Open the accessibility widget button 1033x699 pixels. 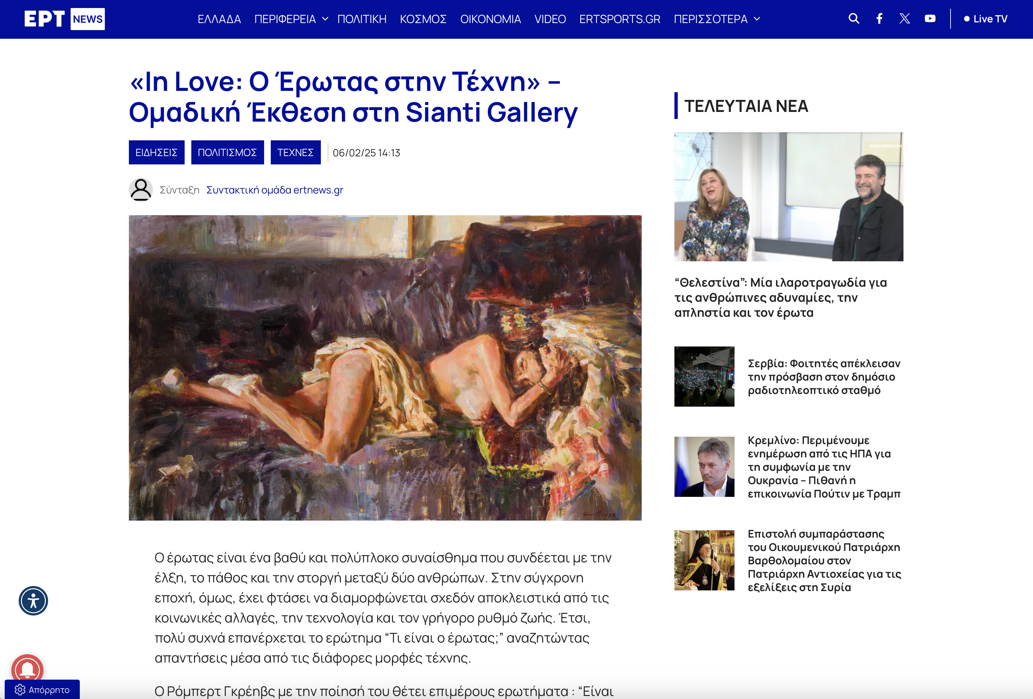33,601
